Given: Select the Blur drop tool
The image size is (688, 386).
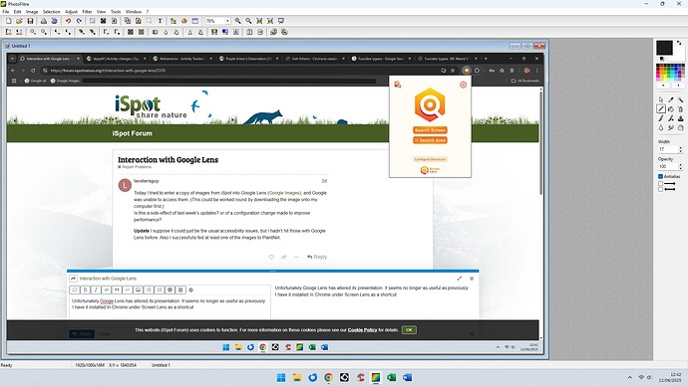Looking at the screenshot, I should [x=661, y=127].
